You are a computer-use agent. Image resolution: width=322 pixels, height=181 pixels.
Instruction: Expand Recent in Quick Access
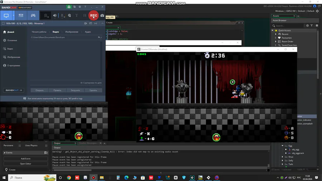[276, 34]
